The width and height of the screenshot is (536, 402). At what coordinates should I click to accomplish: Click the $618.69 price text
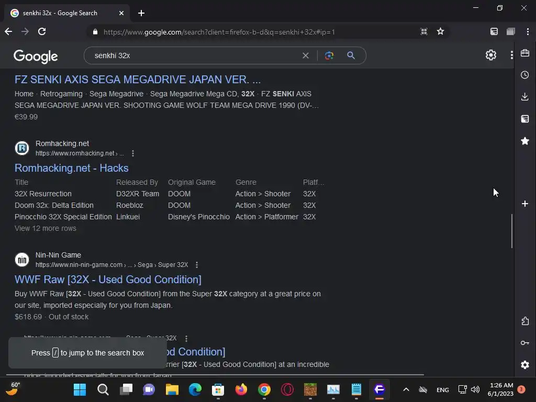[x=28, y=317]
